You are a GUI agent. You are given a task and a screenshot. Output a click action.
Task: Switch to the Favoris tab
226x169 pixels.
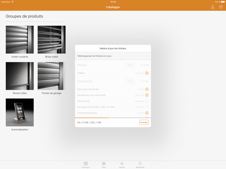[x=122, y=165]
